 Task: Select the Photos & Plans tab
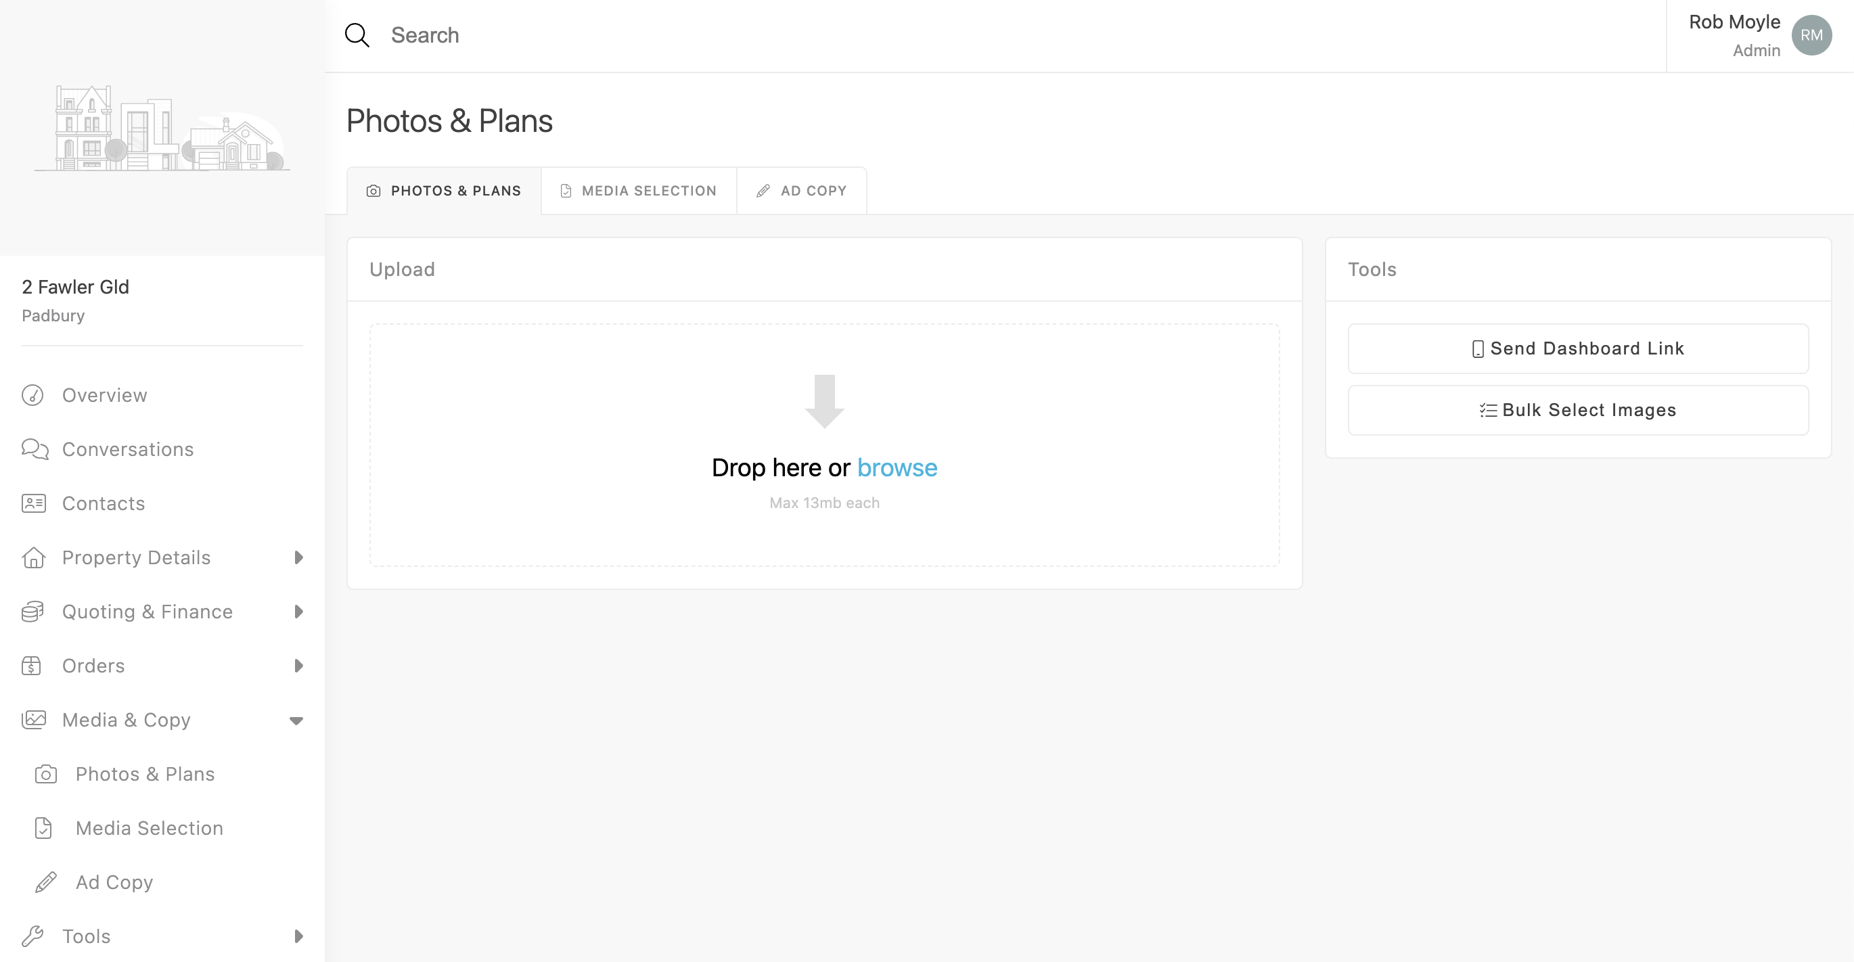(444, 191)
